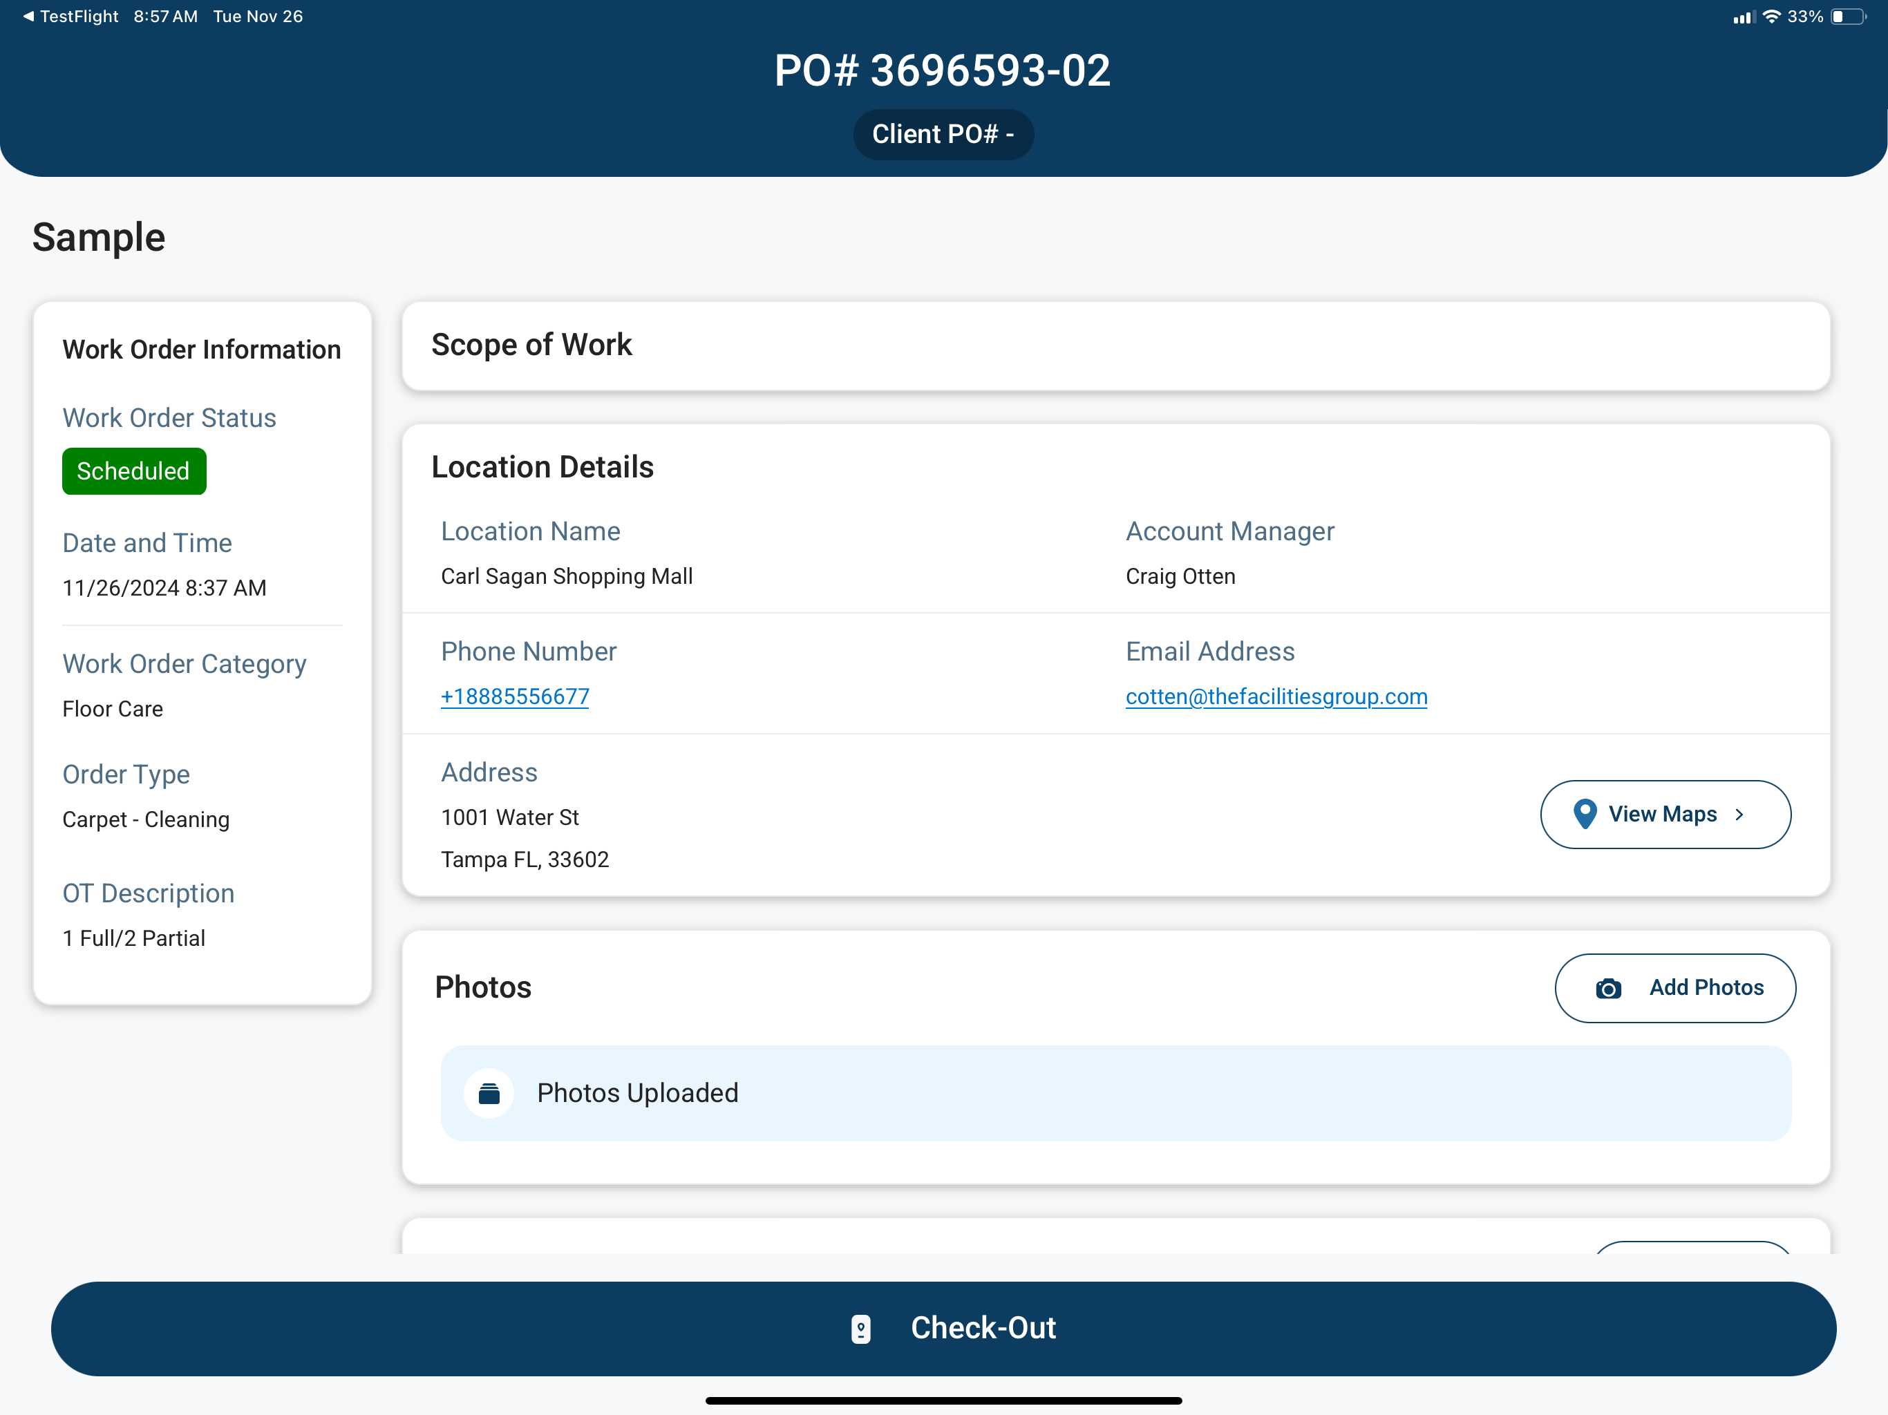Open the Photos Uploaded row

1115,1093
